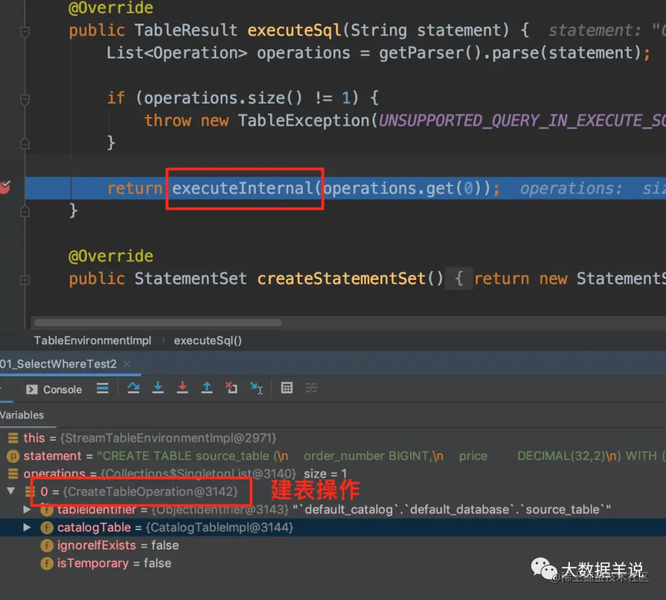
Task: Click the Console tab in debugger
Action: click(54, 389)
